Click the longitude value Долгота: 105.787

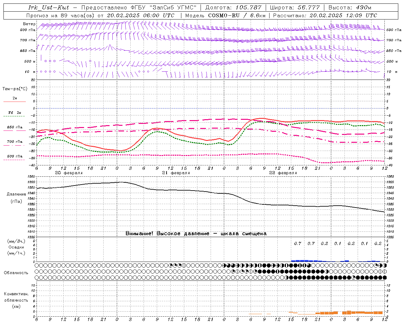coord(233,8)
